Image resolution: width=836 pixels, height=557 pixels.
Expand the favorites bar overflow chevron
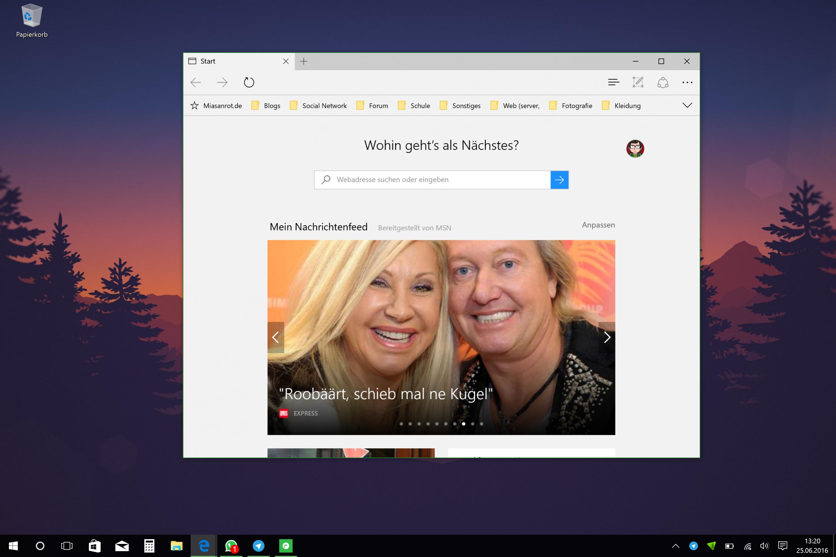click(x=687, y=105)
